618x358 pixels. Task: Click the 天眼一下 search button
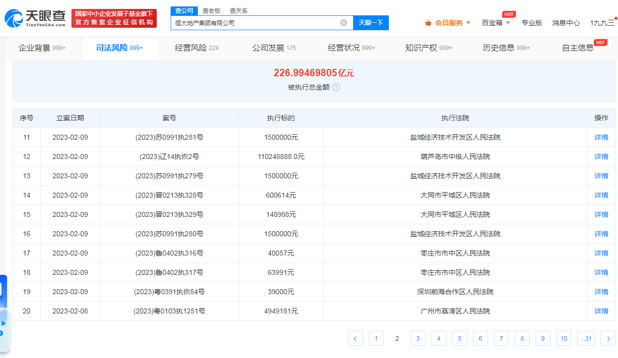pos(371,23)
